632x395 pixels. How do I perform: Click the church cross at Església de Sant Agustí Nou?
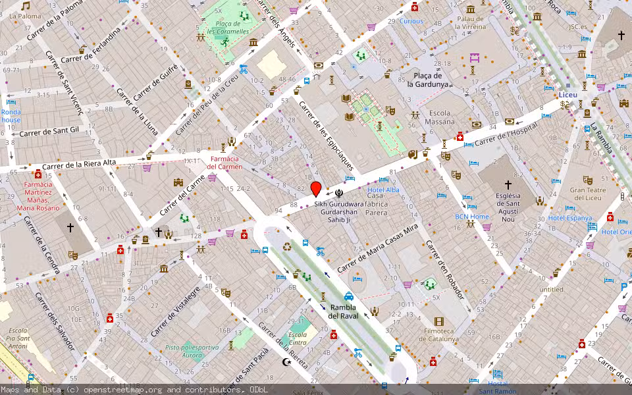pyautogui.click(x=507, y=186)
